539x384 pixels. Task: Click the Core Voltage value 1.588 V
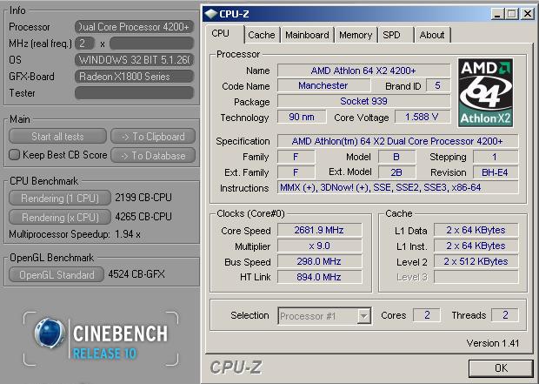(x=423, y=117)
